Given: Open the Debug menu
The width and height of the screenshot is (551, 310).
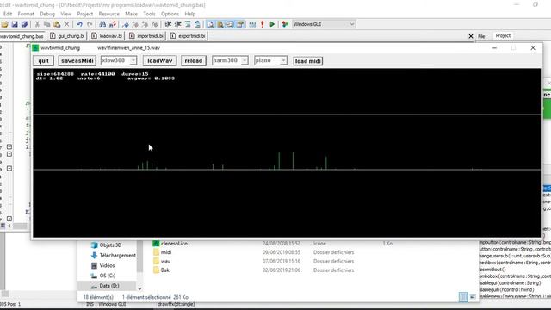Looking at the screenshot, I should coord(47,14).
